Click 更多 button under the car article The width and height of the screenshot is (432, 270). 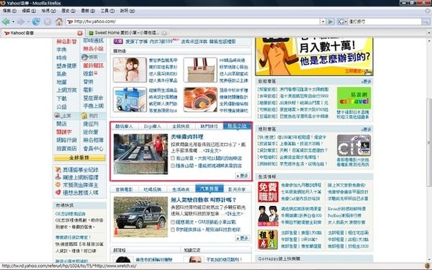(243, 238)
